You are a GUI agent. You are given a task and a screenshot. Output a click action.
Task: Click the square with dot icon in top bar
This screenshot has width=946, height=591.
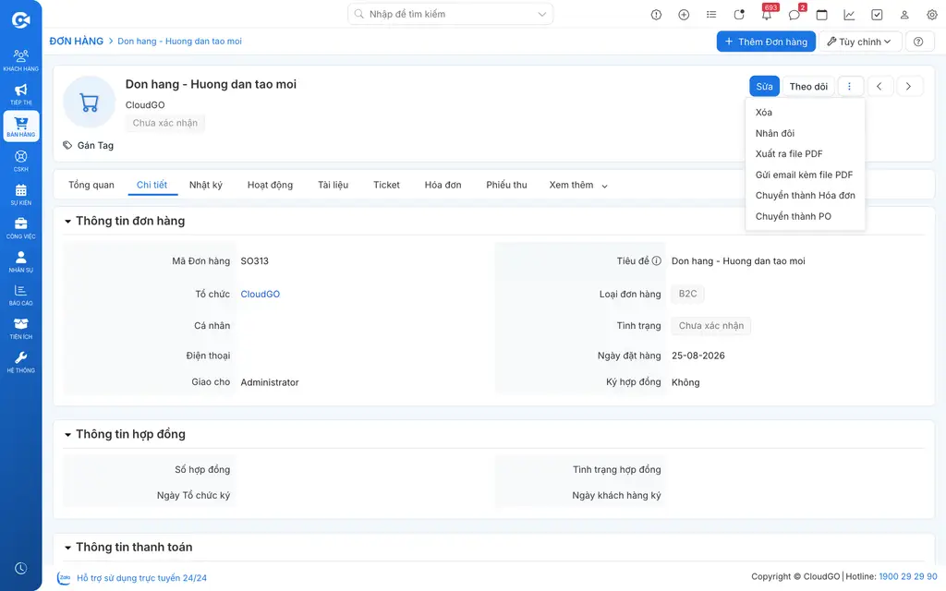(739, 15)
